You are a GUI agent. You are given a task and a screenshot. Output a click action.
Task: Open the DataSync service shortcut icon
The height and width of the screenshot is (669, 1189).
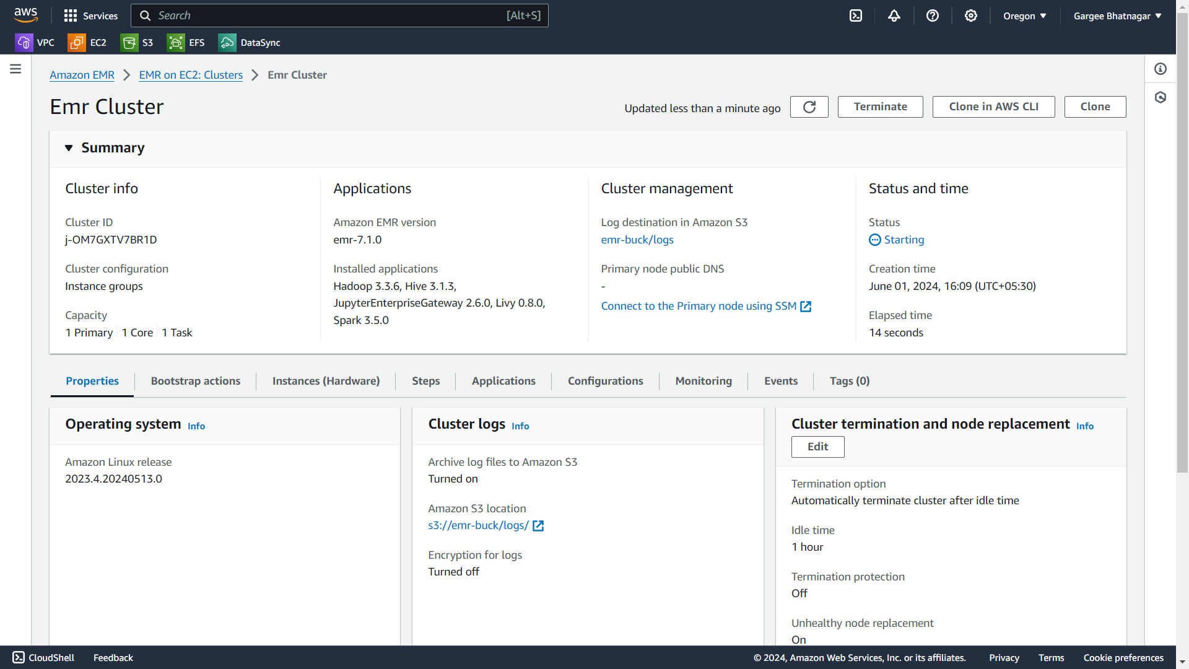pos(227,43)
